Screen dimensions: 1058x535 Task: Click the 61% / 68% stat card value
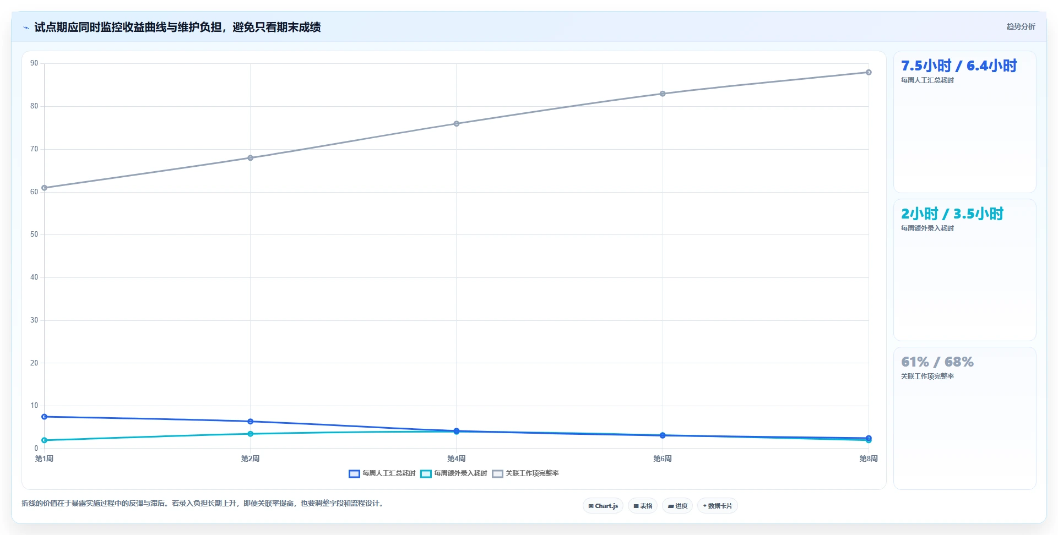[x=937, y=362]
